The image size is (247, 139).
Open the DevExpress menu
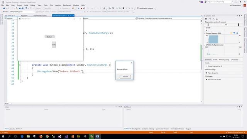click(67, 5)
